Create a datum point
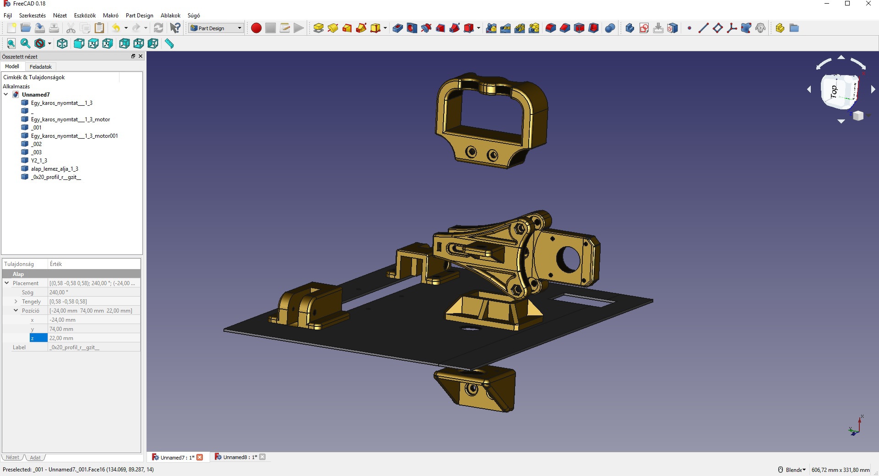Image resolution: width=879 pixels, height=476 pixels. [x=689, y=28]
